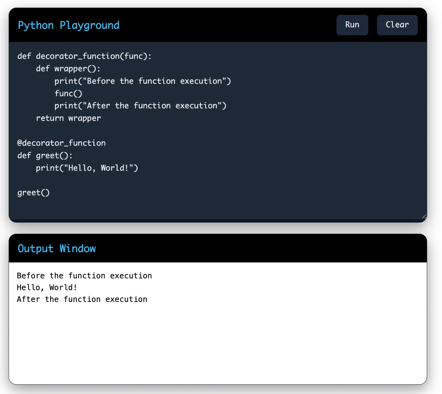Click the Python Playground title
The image size is (442, 394).
click(x=68, y=25)
